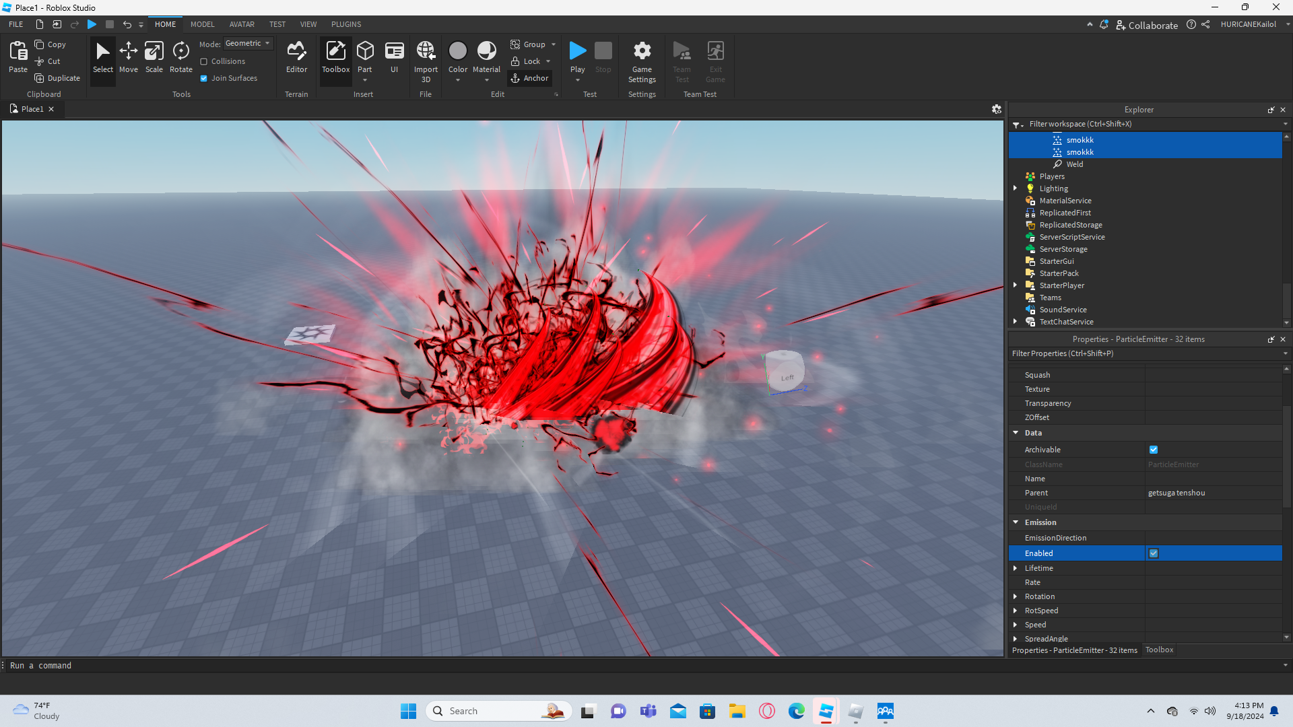1293x727 pixels.
Task: Collapse the Emission properties section
Action: pyautogui.click(x=1016, y=522)
